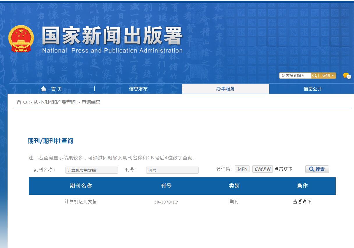Click the national emblem logo
This screenshot has height=248, width=354.
click(x=21, y=38)
